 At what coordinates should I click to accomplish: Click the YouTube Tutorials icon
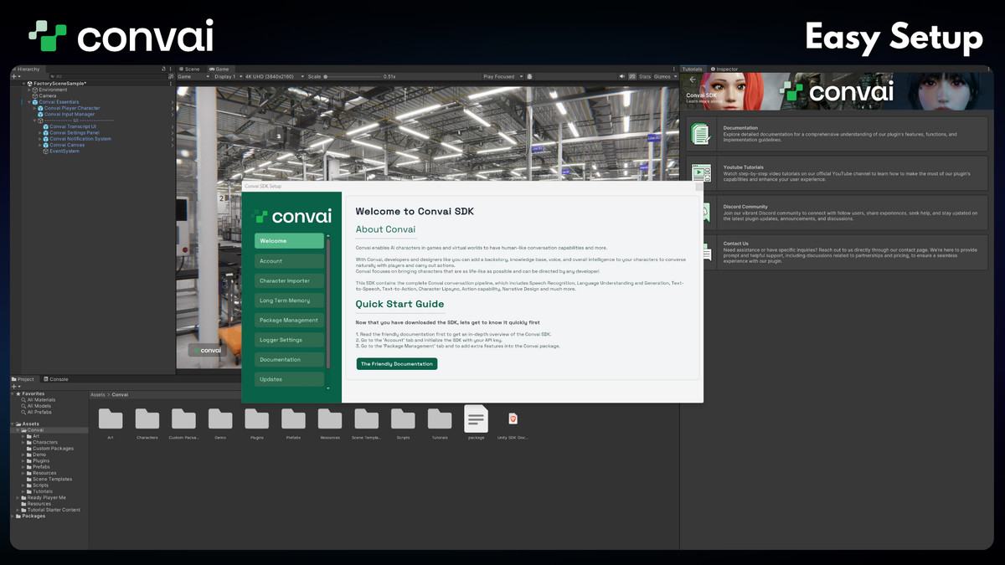tap(701, 172)
